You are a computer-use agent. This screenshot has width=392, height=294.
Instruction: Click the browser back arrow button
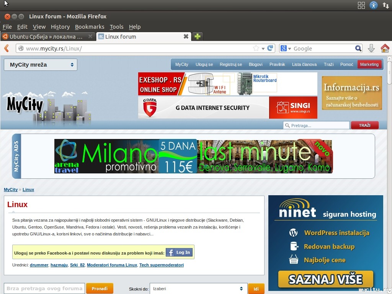click(7, 48)
